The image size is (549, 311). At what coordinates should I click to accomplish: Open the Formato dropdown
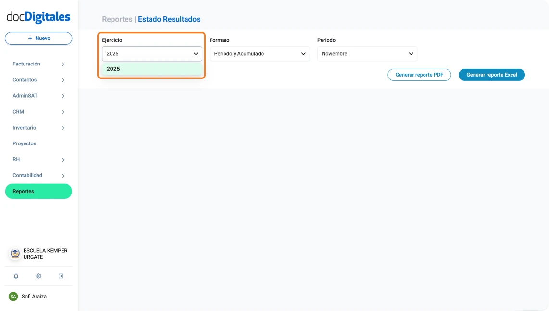[x=260, y=54]
